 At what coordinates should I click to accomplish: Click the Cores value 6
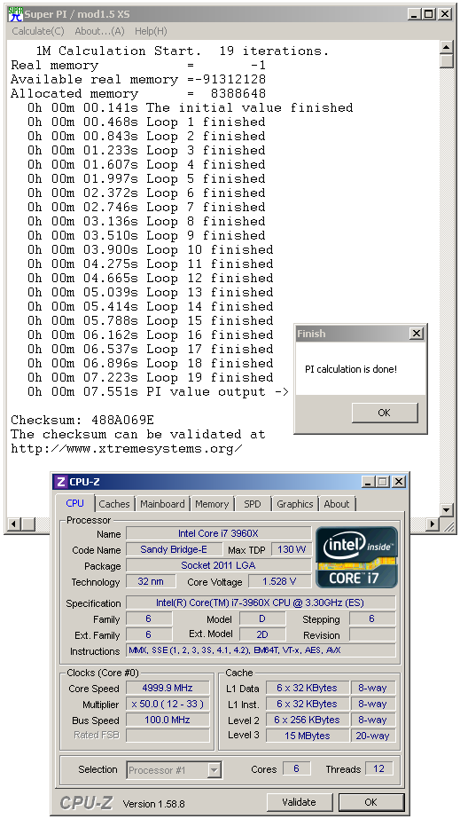[296, 768]
